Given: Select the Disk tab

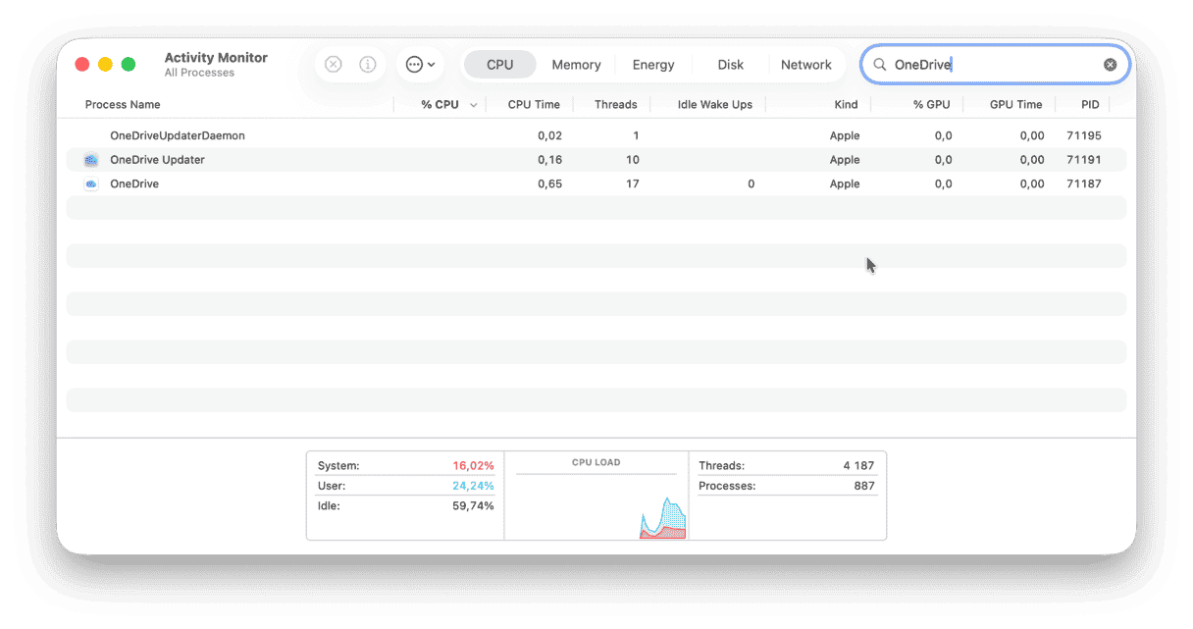Looking at the screenshot, I should tap(730, 64).
